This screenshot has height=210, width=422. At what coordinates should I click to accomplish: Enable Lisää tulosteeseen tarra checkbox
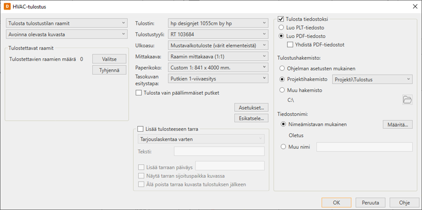pos(139,129)
